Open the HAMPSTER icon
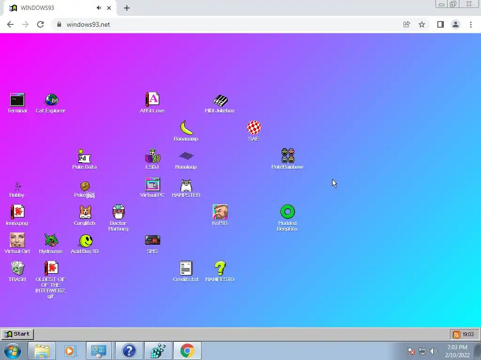 (186, 188)
